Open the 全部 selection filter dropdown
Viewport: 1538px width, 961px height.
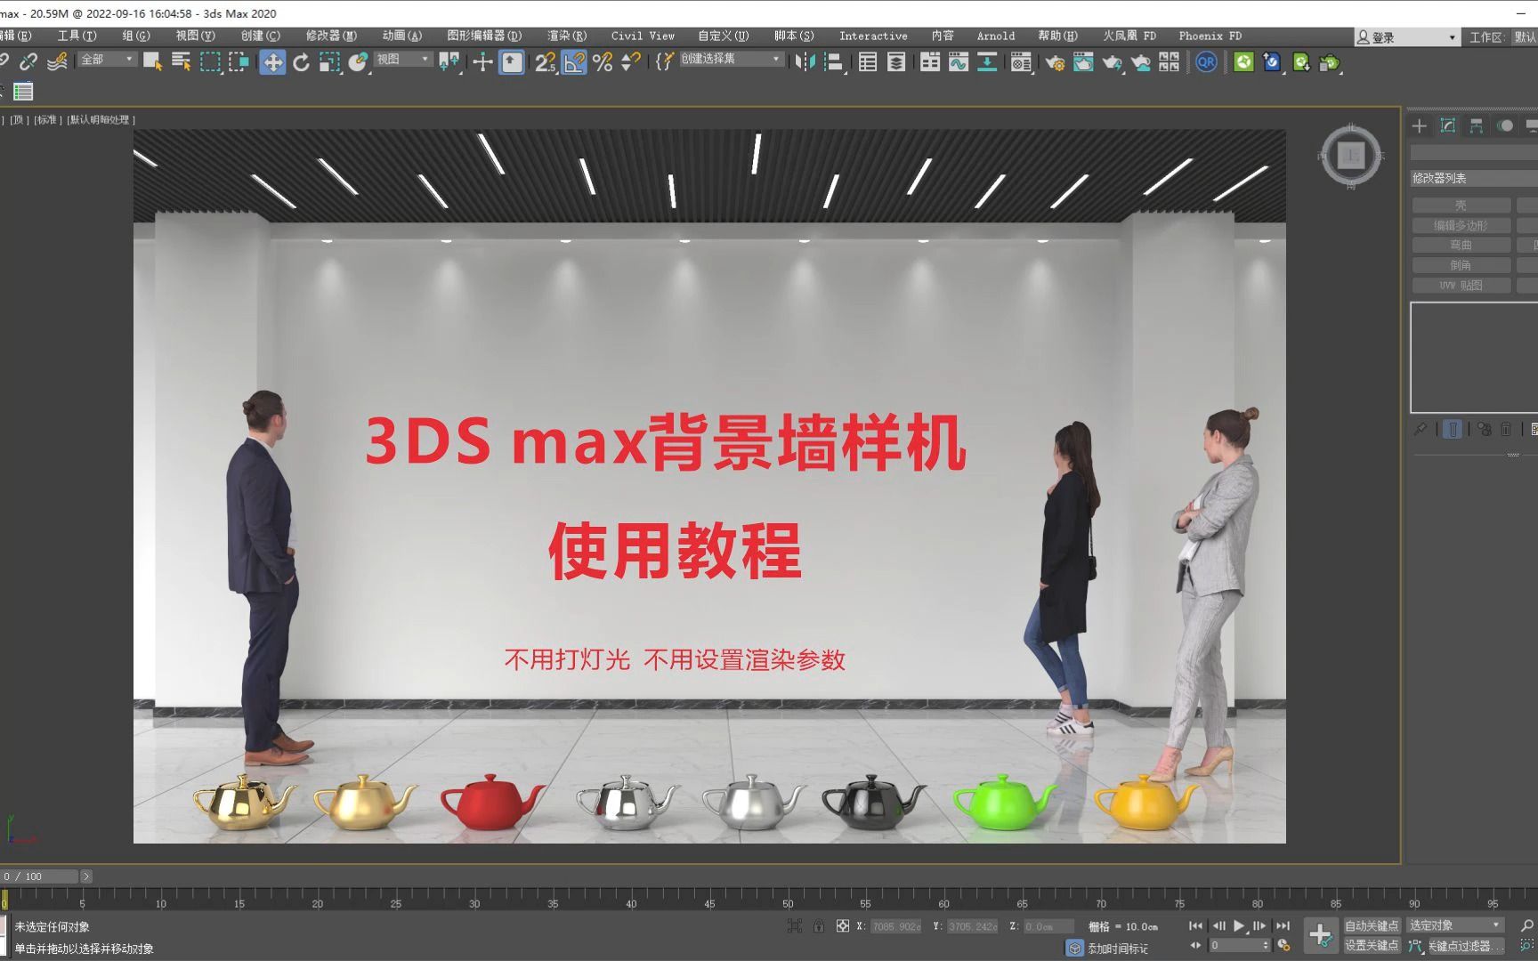point(107,60)
